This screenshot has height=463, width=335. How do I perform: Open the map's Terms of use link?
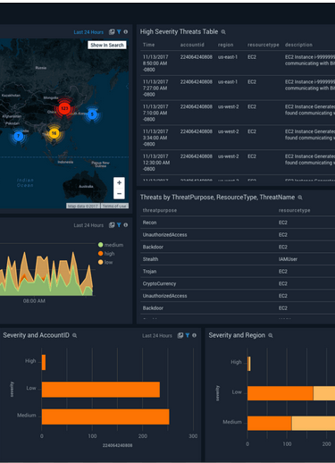114,206
